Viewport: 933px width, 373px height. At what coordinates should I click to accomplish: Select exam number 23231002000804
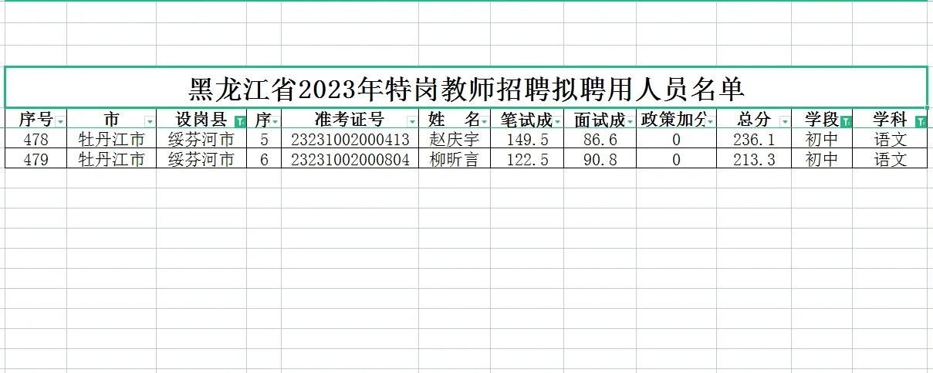point(350,159)
